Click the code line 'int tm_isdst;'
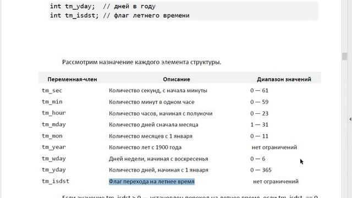Screen dimensions: 352x198 pyautogui.click(x=74, y=15)
